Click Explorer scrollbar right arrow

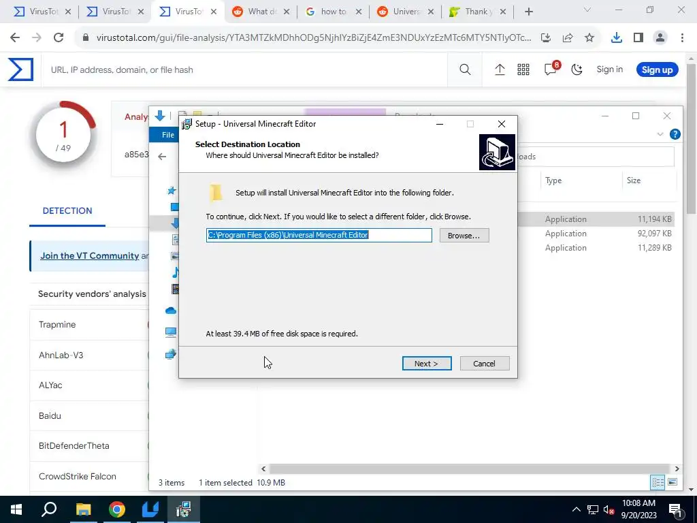tap(677, 469)
